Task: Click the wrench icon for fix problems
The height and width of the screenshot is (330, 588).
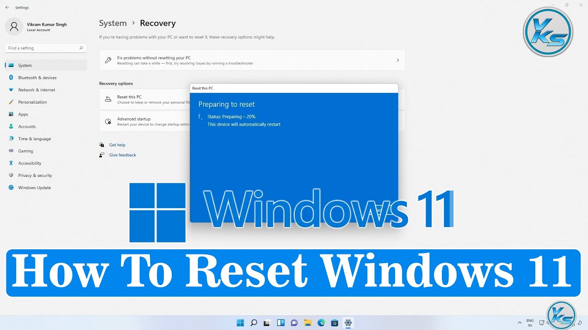Action: click(108, 60)
